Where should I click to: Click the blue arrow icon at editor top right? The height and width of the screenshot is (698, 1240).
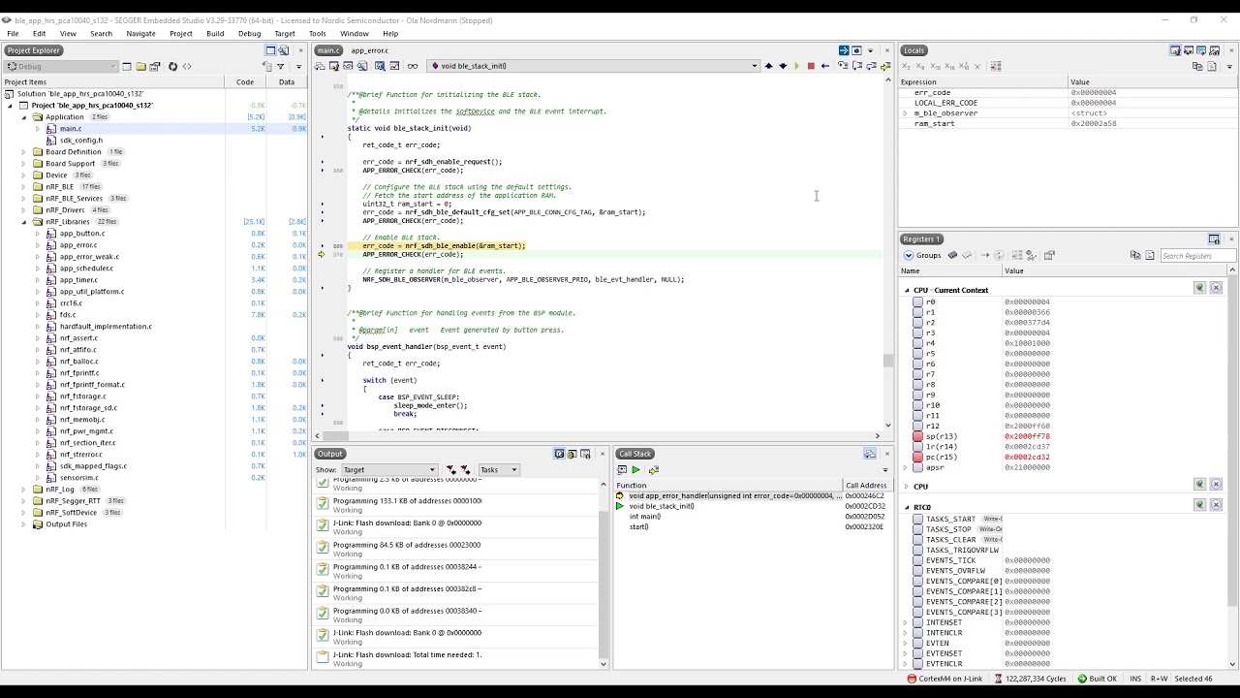(x=844, y=50)
